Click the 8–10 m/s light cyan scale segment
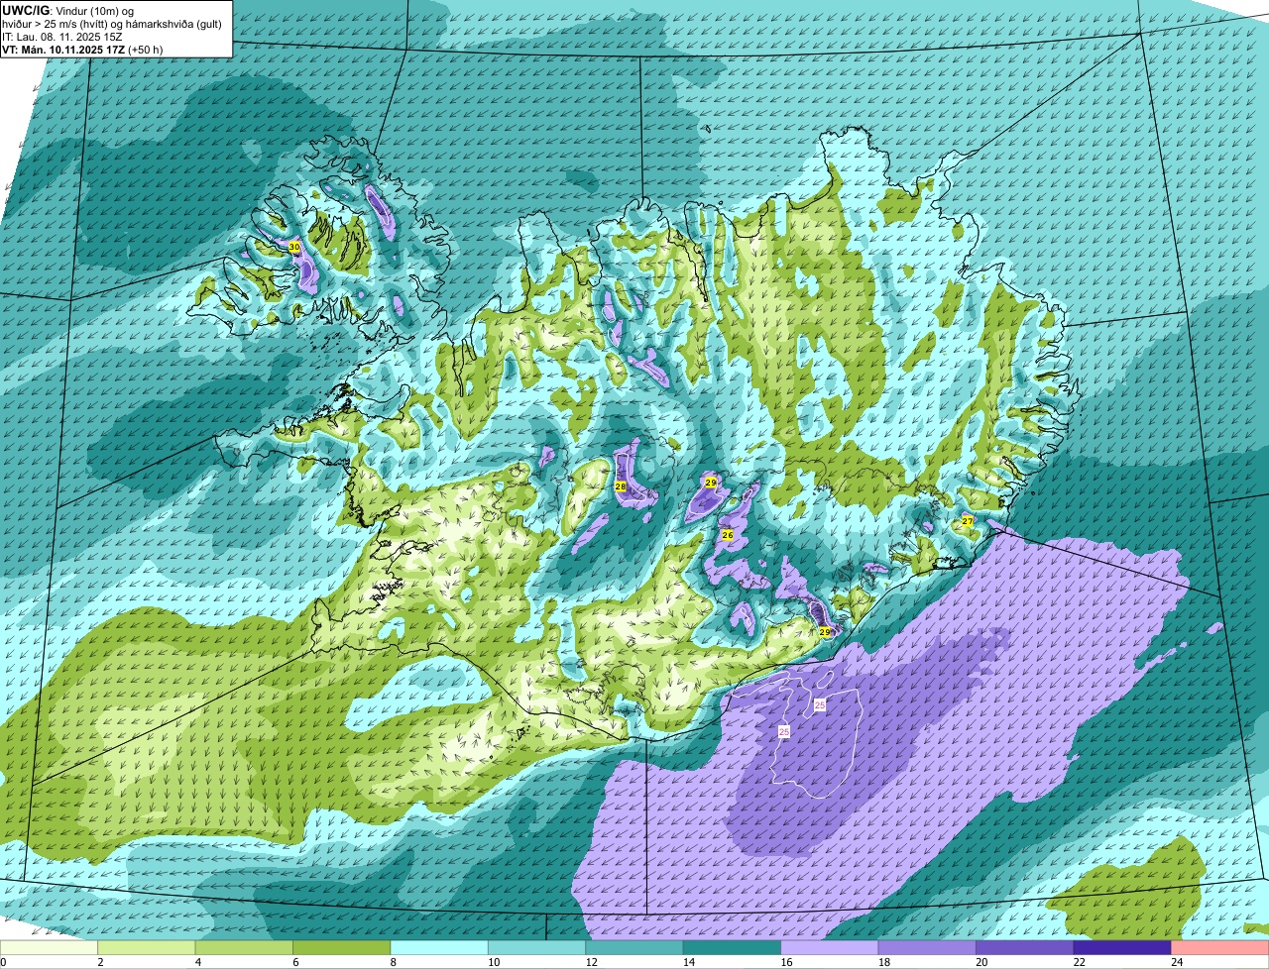Viewport: 1269px width, 969px height. pos(440,947)
